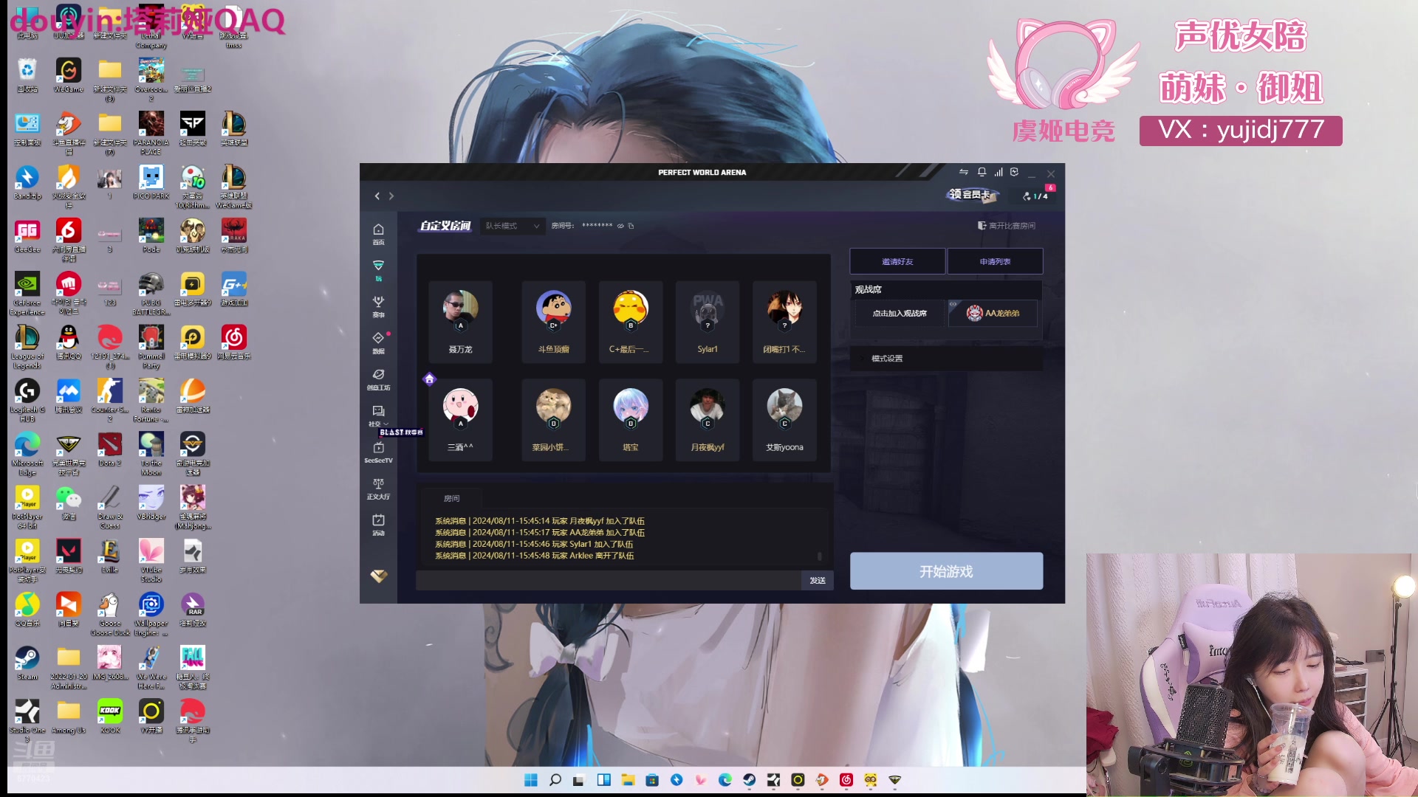
Task: Open Microsoft Edge from the taskbar
Action: [x=725, y=780]
